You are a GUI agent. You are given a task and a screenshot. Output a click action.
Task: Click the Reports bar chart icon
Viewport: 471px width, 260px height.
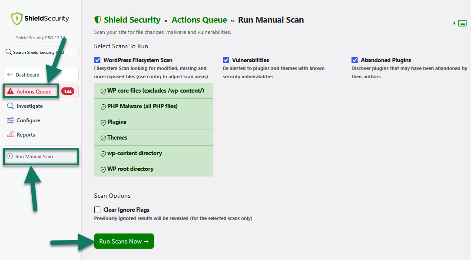coord(10,134)
